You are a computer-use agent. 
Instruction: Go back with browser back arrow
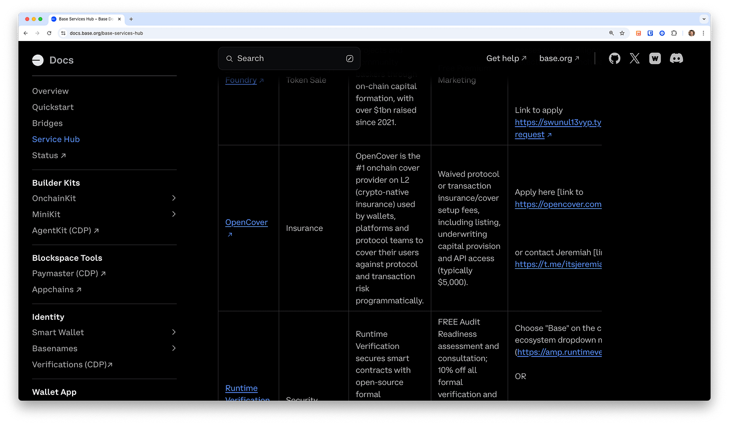pos(26,33)
